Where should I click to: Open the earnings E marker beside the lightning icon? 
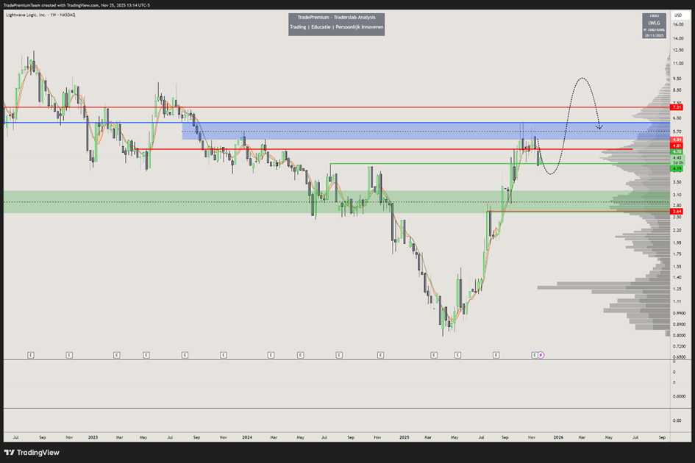(x=535, y=355)
